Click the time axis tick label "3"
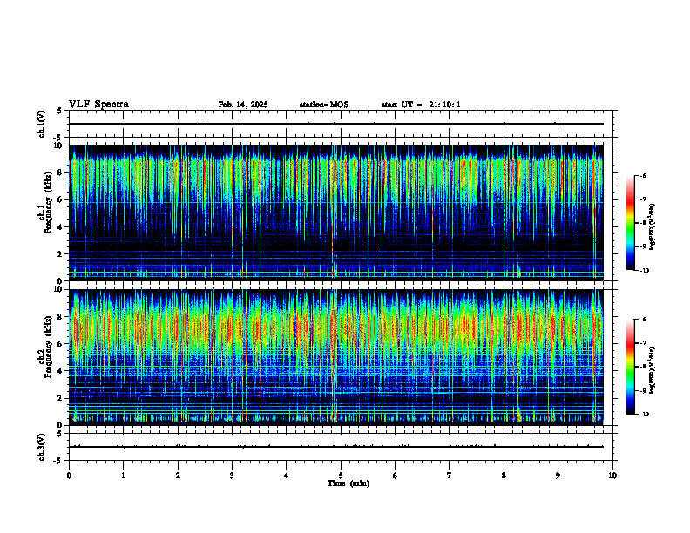The width and height of the screenshot is (690, 533). coord(232,476)
